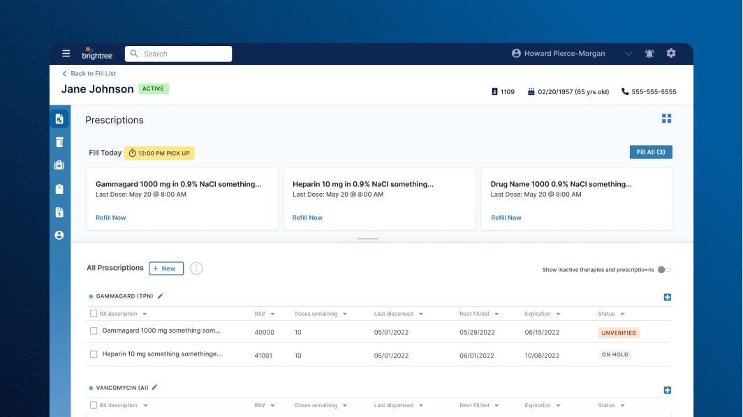
Task: Click the Brightree logo
Action: (97, 54)
